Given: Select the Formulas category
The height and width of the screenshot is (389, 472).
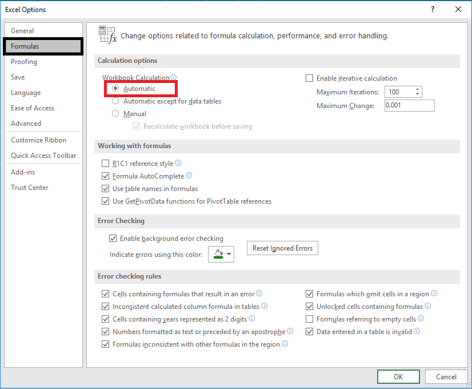Looking at the screenshot, I should (x=43, y=46).
